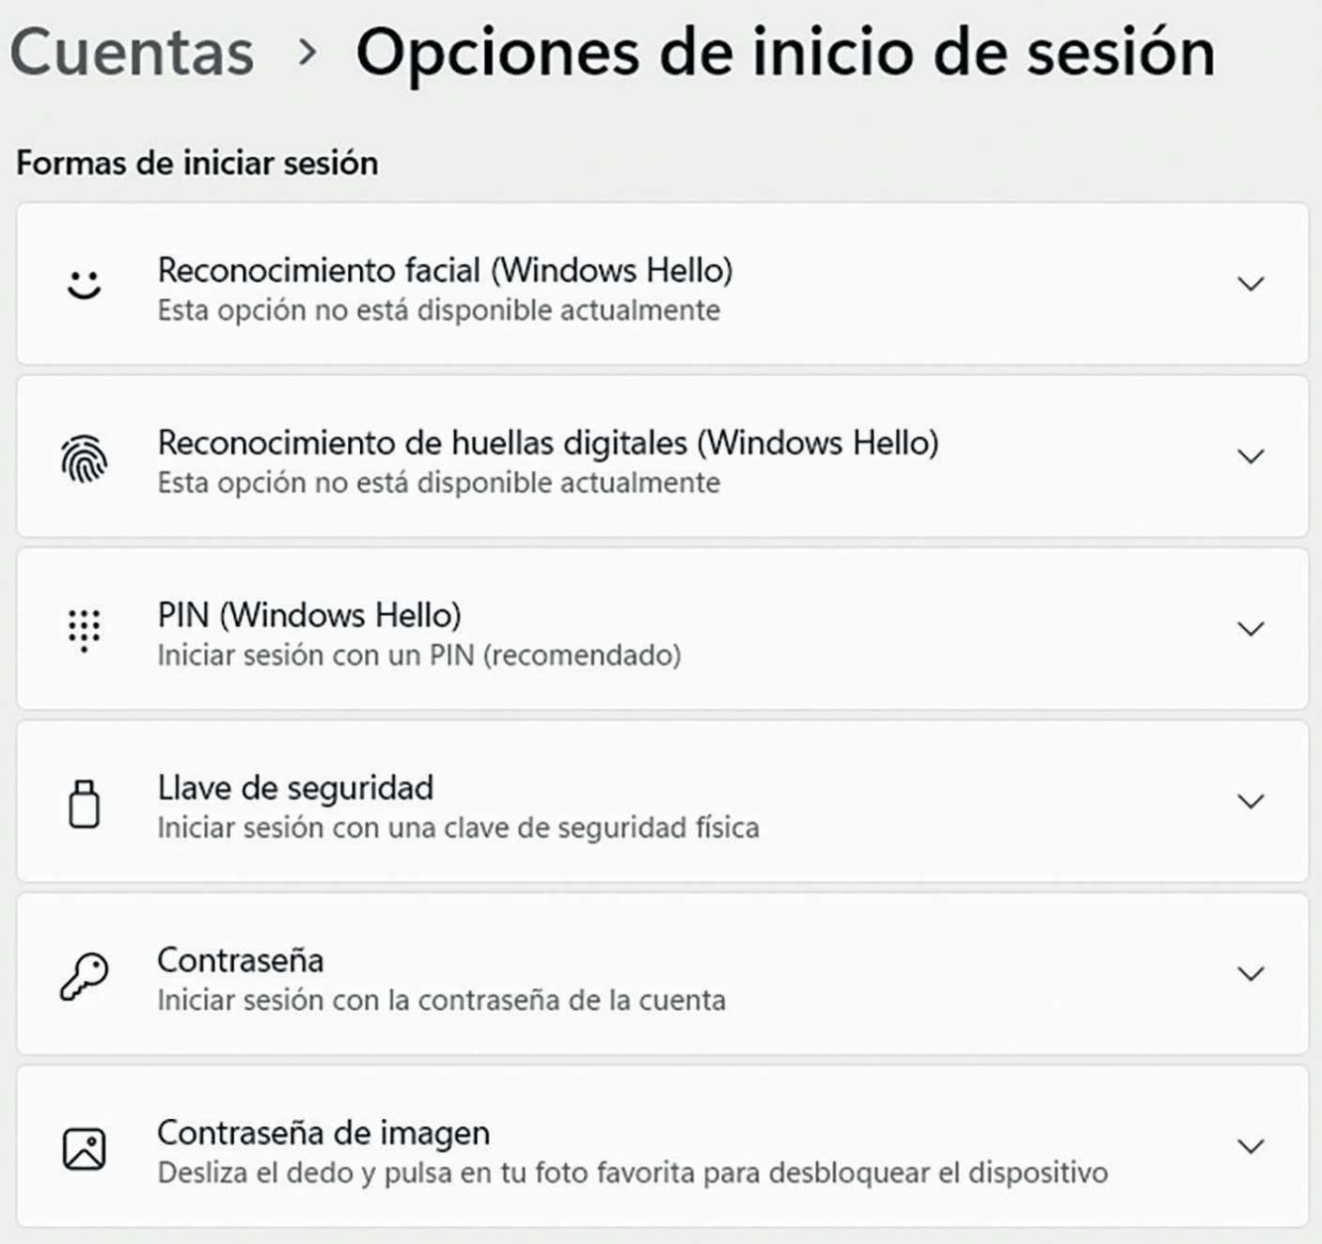Viewport: 1322px width, 1244px height.
Task: Select Reconocimiento de huellas digitales label
Action: point(547,443)
